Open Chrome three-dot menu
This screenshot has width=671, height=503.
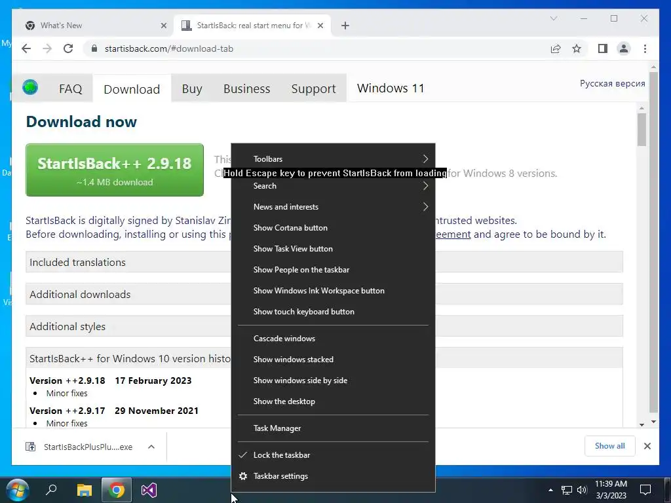pyautogui.click(x=645, y=48)
